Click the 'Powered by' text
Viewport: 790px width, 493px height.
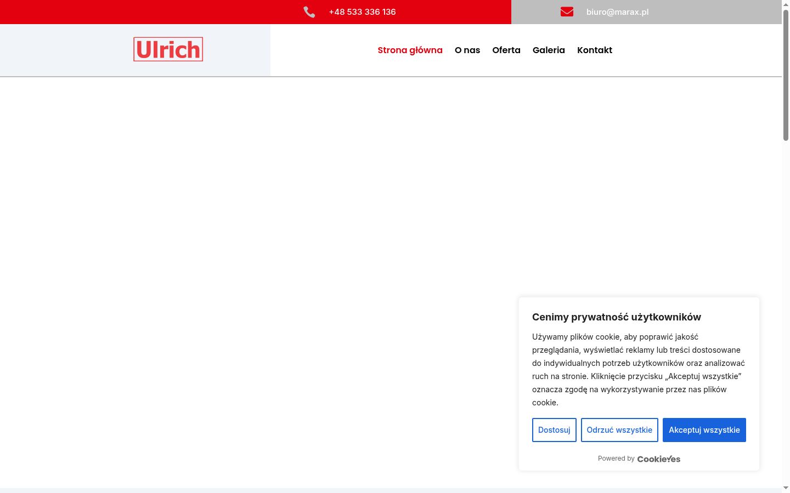click(x=616, y=458)
